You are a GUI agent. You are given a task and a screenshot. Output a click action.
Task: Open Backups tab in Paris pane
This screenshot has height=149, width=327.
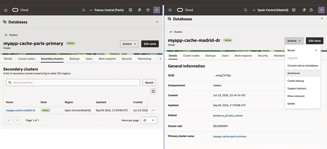[x=74, y=59]
